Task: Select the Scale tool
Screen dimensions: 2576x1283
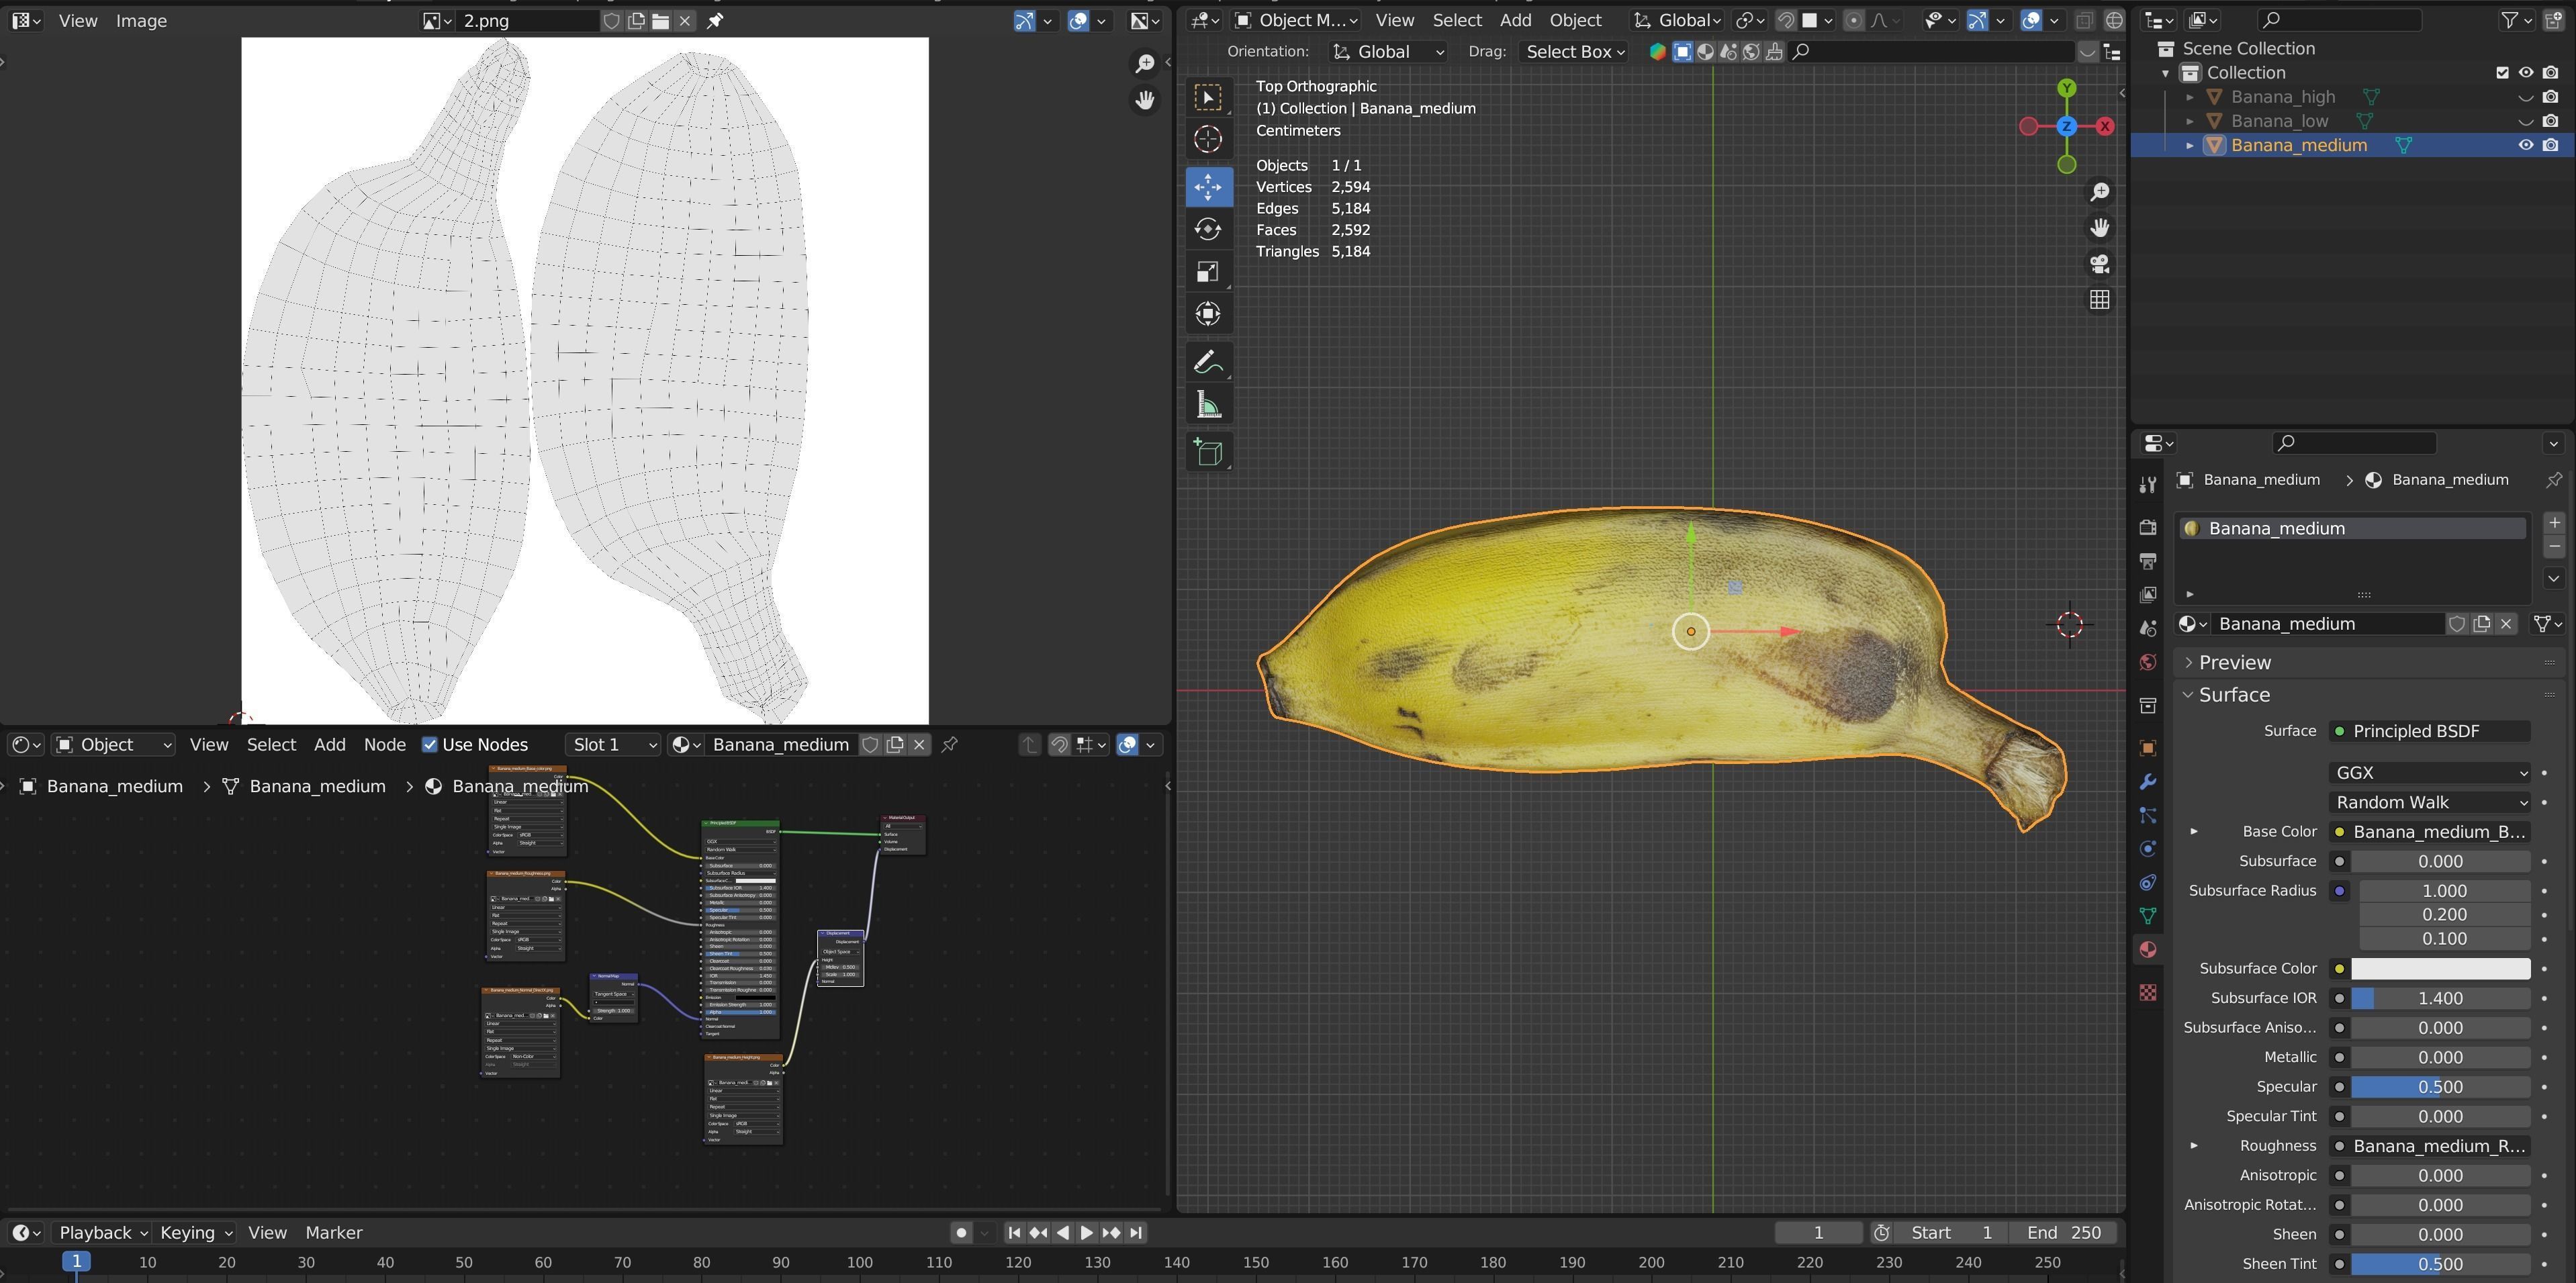Action: pyautogui.click(x=1208, y=272)
